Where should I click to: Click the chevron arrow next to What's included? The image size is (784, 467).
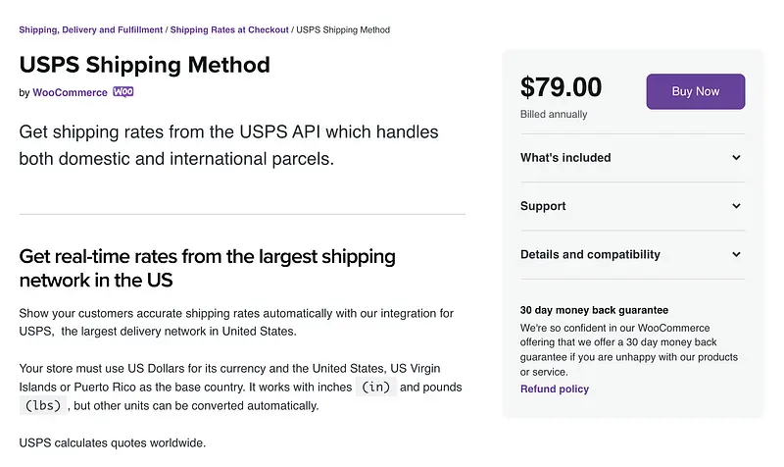tap(736, 158)
